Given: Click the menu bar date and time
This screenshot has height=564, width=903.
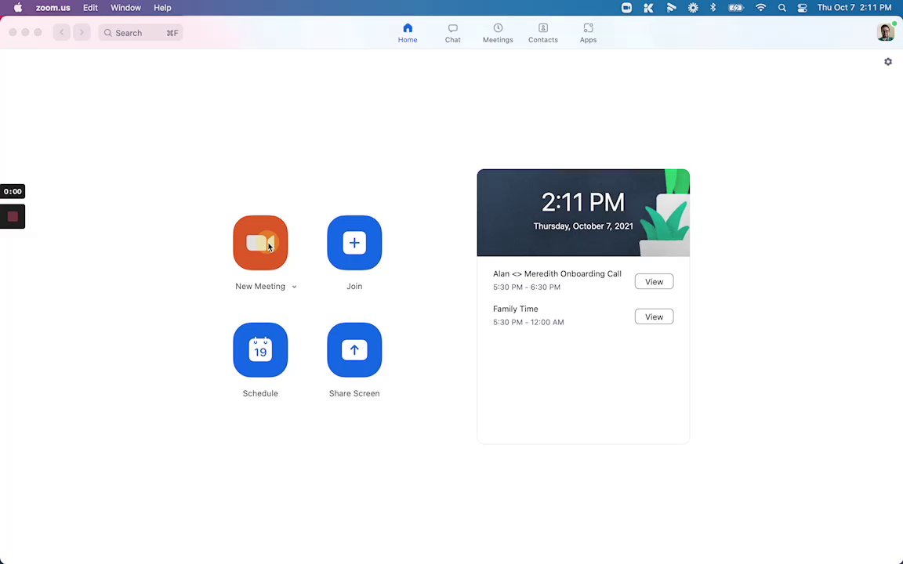Looking at the screenshot, I should (x=854, y=8).
